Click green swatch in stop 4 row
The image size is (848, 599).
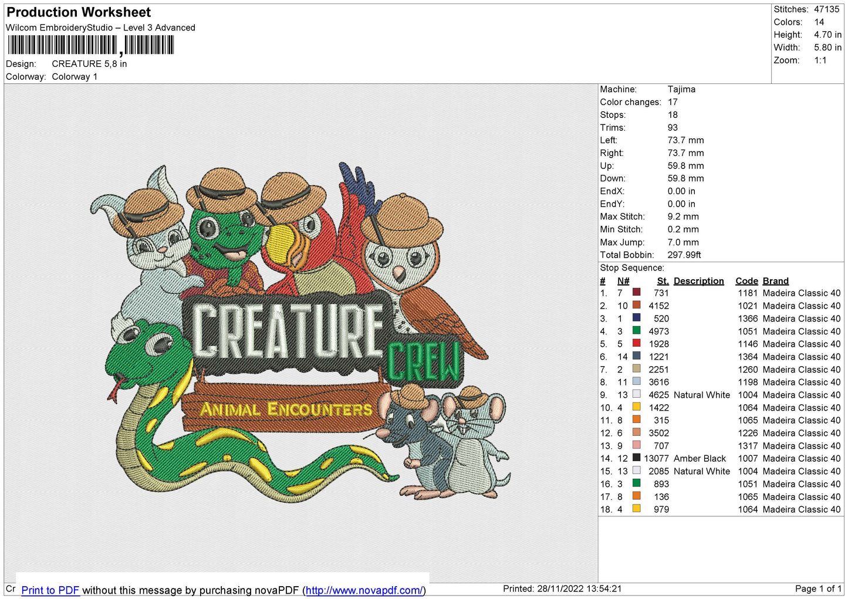pyautogui.click(x=636, y=330)
